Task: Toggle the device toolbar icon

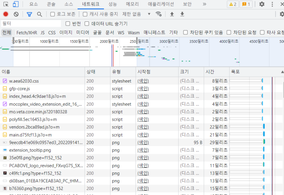Action: 16,4
